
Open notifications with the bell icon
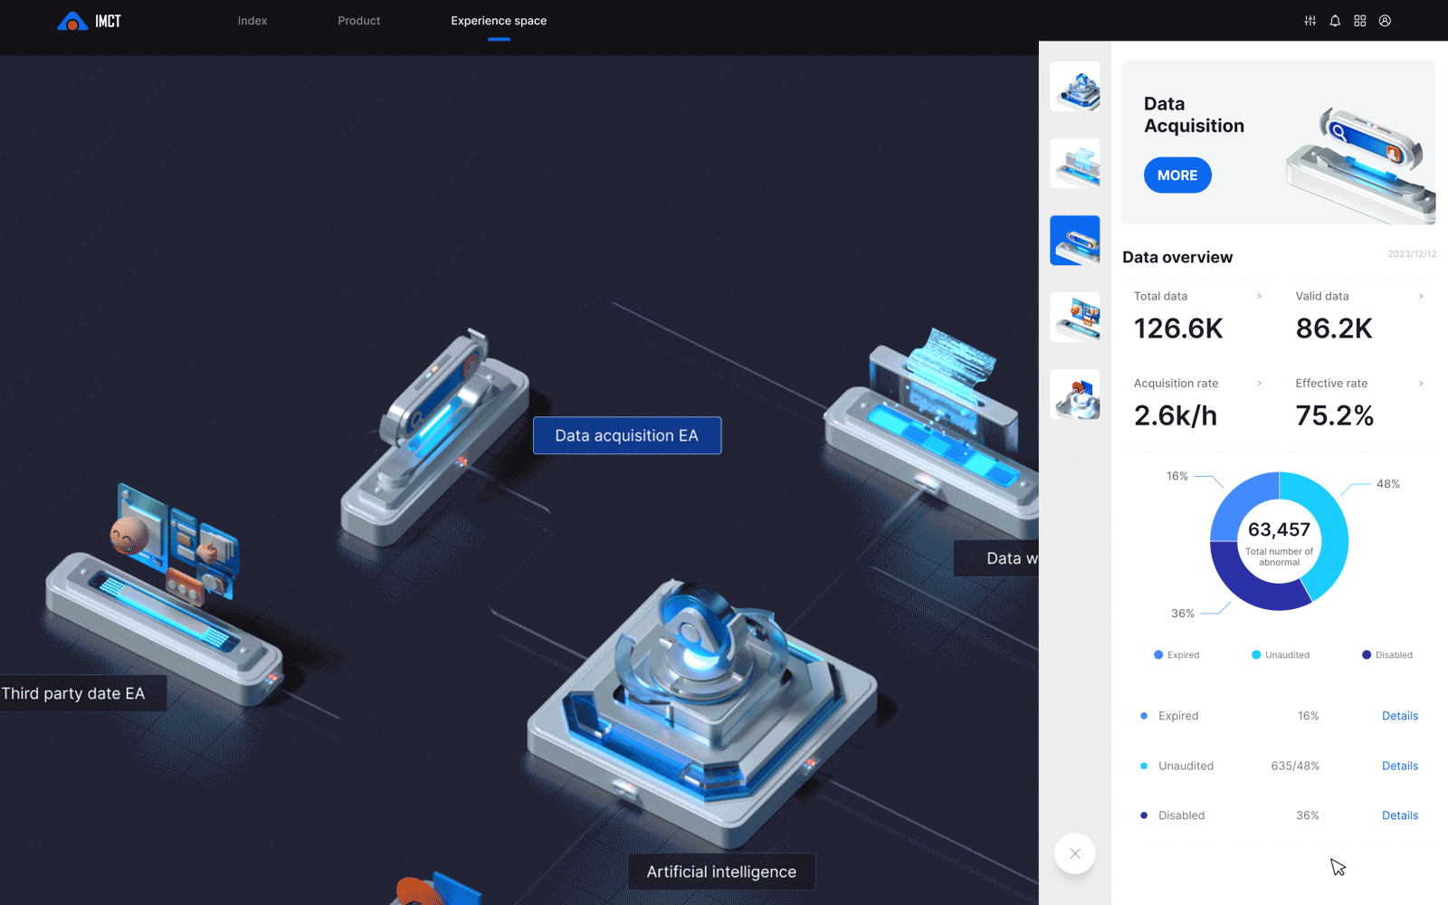pos(1335,21)
